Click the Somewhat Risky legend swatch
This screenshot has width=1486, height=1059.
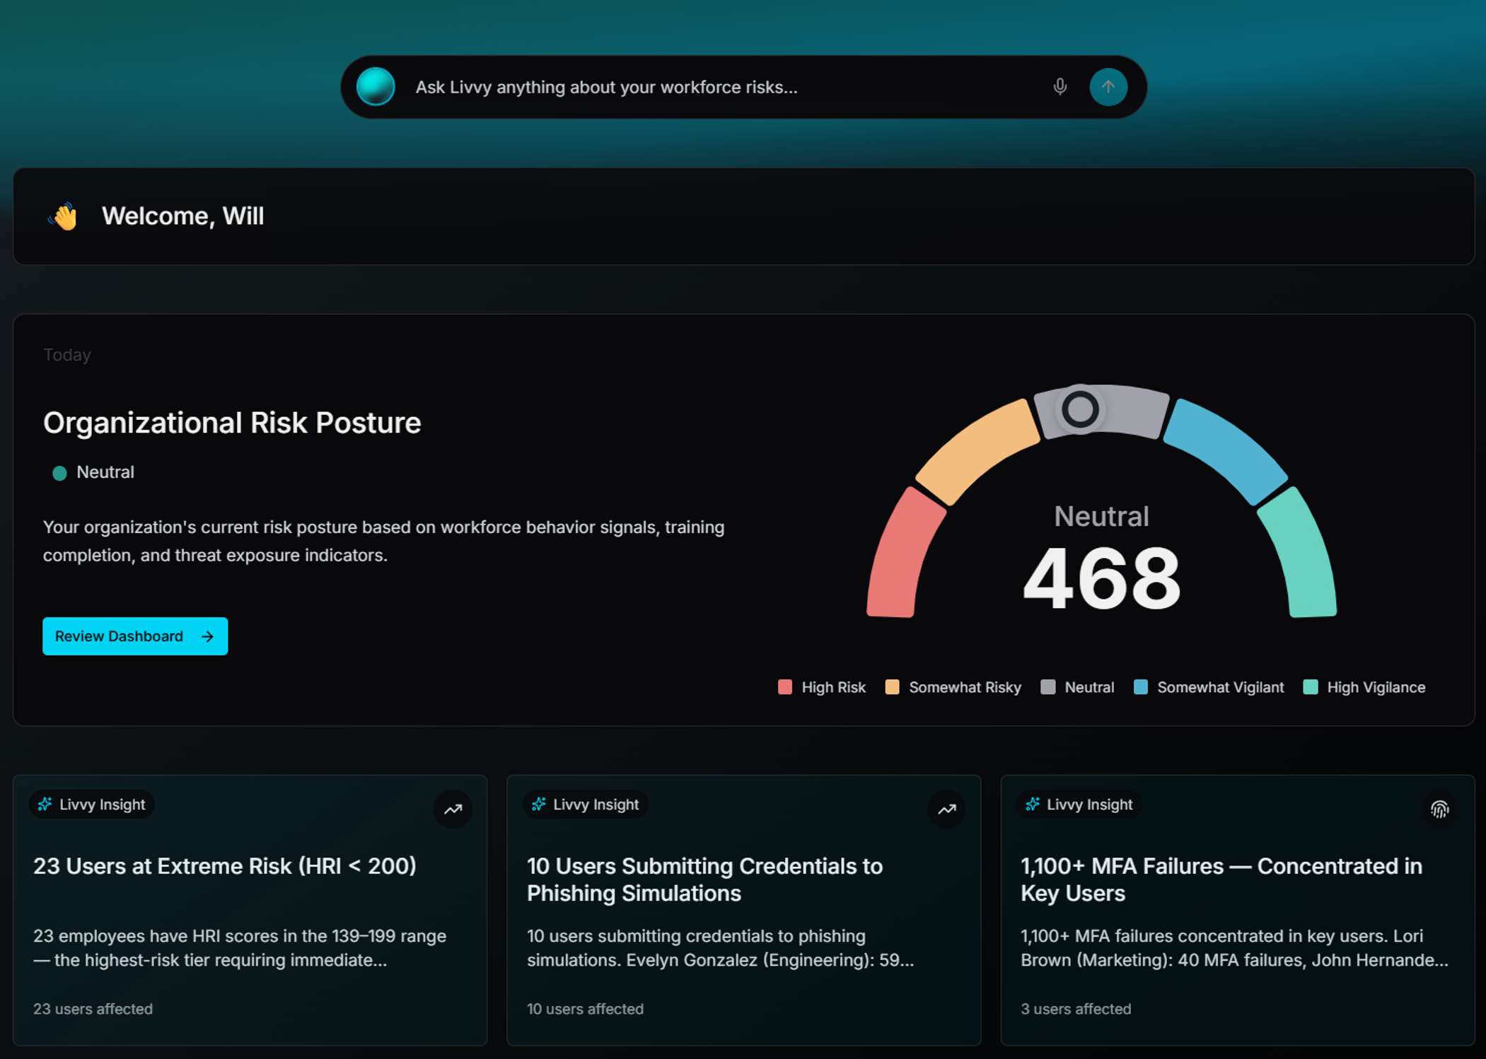pyautogui.click(x=893, y=687)
